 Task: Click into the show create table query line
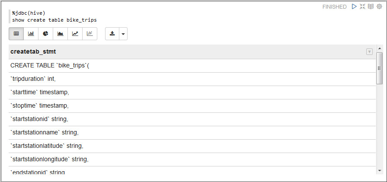pos(54,20)
